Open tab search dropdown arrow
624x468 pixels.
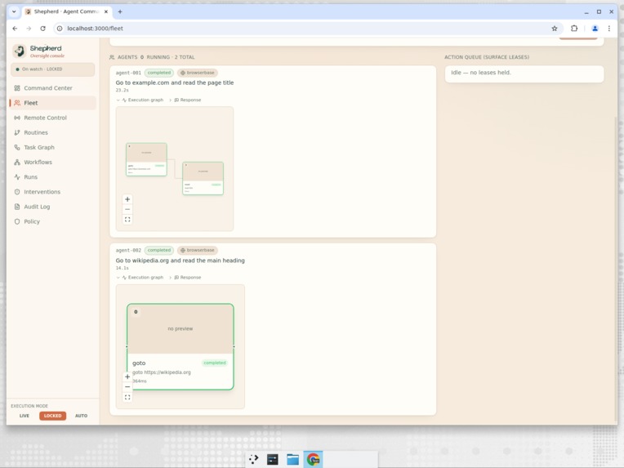[14, 11]
